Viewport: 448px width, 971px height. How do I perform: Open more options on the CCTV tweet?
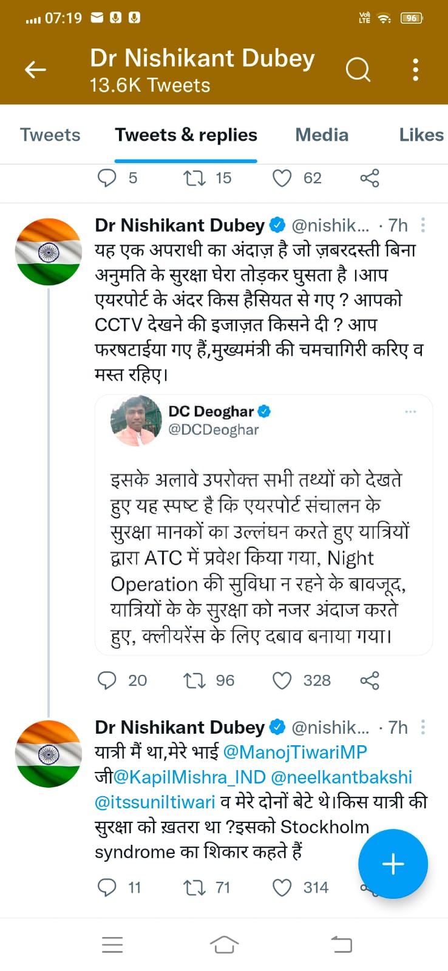click(423, 226)
